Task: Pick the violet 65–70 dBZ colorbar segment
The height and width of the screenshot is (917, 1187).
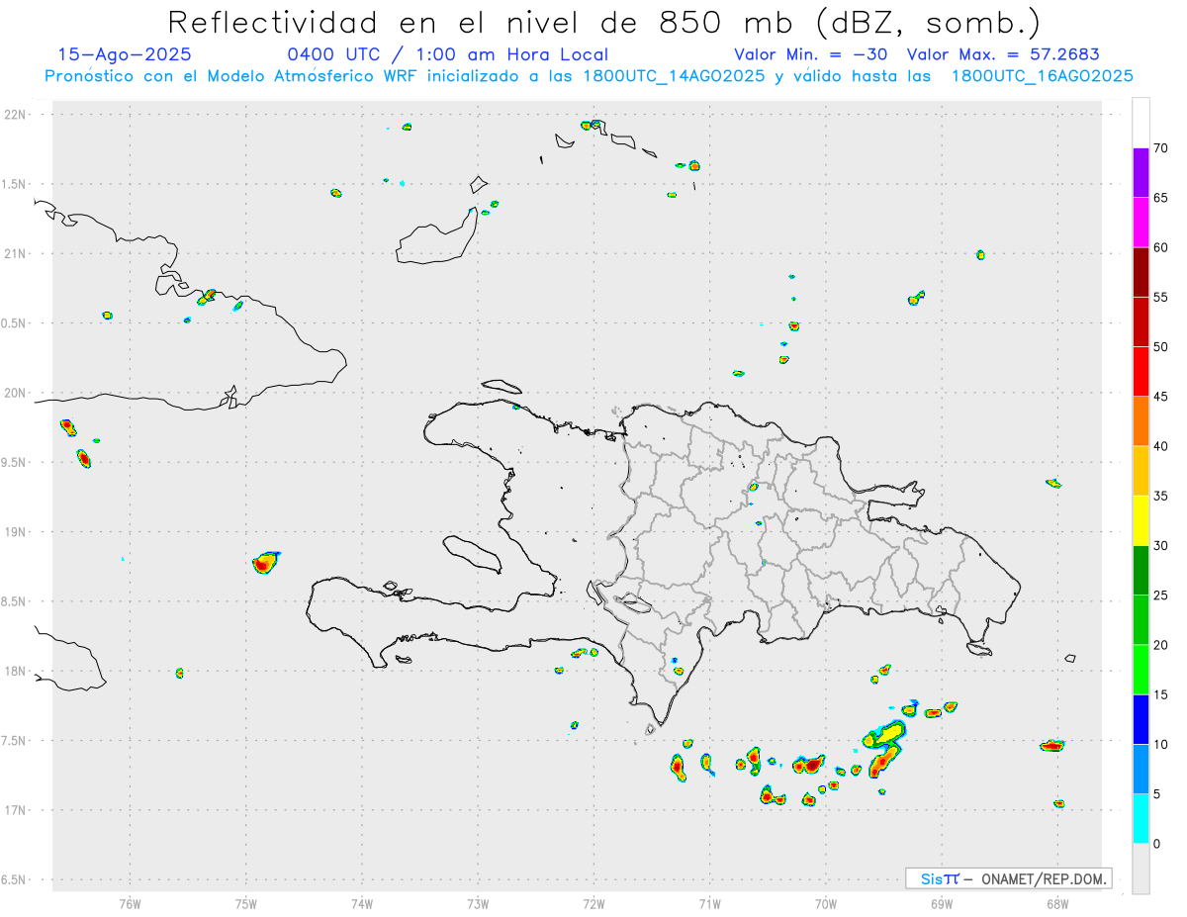Action: (x=1141, y=173)
